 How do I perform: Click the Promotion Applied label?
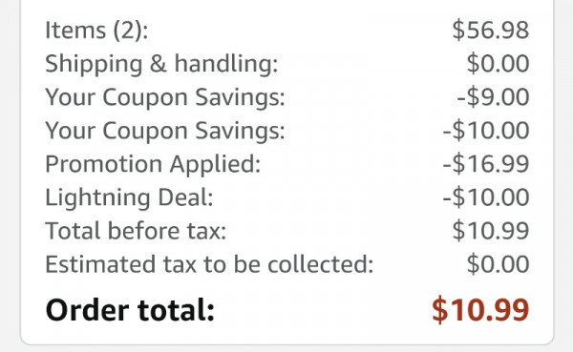pyautogui.click(x=153, y=164)
